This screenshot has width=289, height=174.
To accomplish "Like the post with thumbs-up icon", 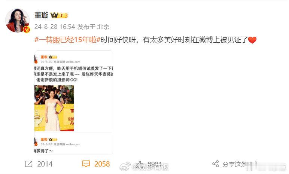I will [140, 164].
